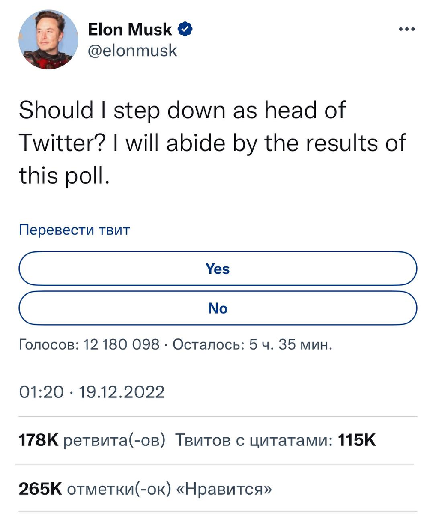View the 265K likes number
Image resolution: width=436 pixels, height=514 pixels.
[41, 489]
